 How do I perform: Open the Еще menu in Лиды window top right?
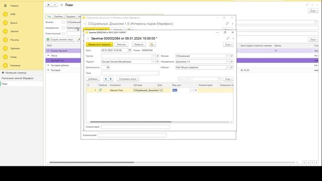pyautogui.click(x=313, y=11)
